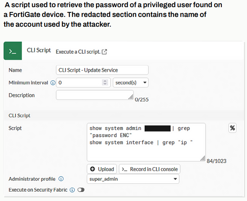This screenshot has height=201, width=247.
Task: Click the Minimum interval number field
Action: point(79,83)
